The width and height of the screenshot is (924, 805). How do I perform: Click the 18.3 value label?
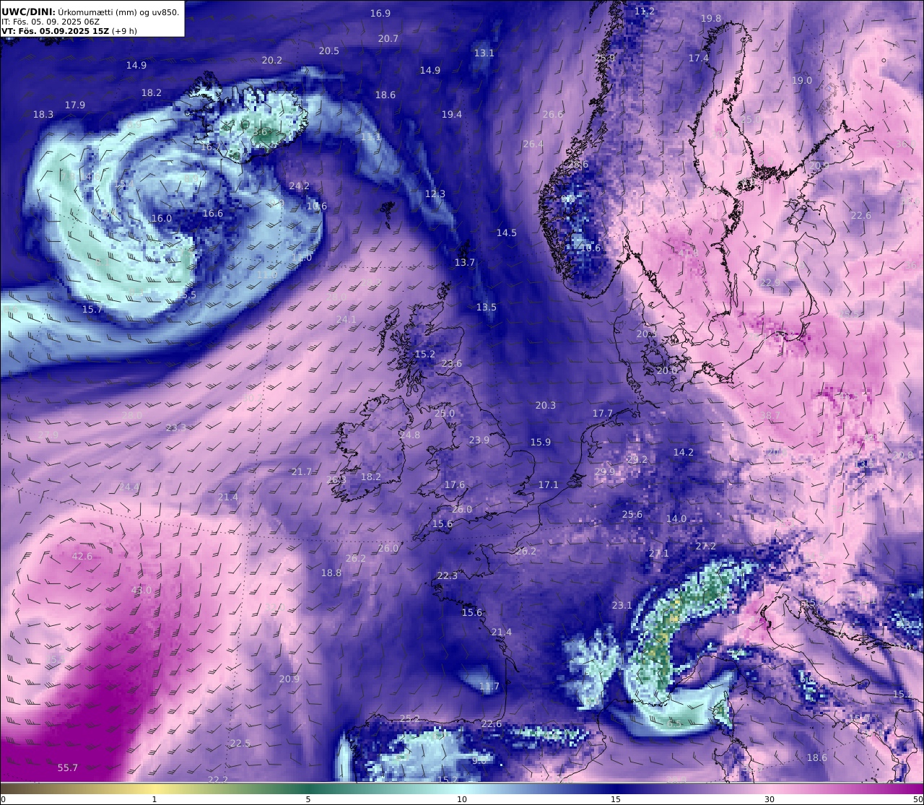coord(43,114)
